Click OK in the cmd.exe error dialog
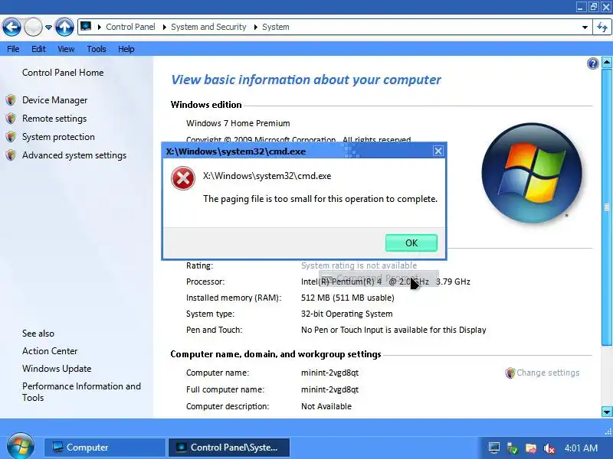This screenshot has width=613, height=459. pyautogui.click(x=411, y=243)
